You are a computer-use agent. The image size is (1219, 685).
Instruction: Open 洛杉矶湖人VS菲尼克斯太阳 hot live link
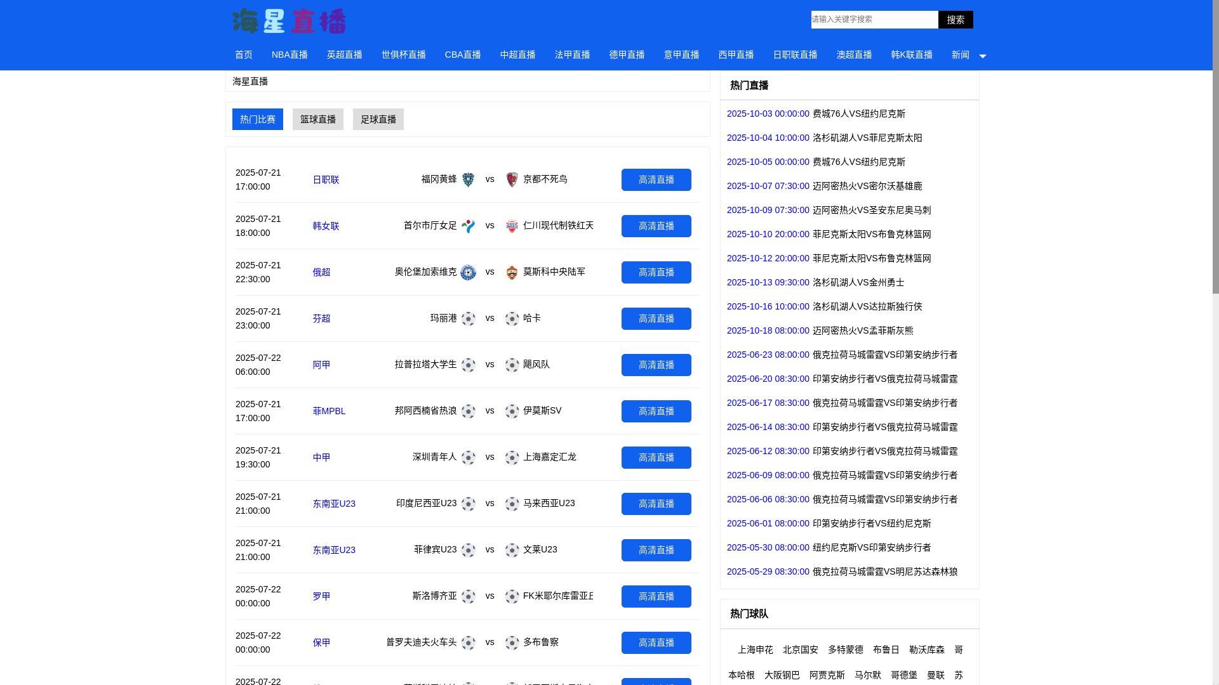click(x=867, y=138)
